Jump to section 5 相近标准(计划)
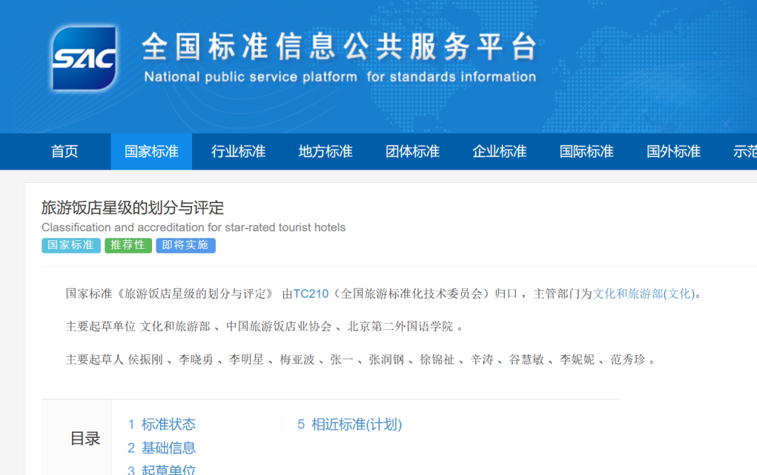Image resolution: width=757 pixels, height=475 pixels. click(x=349, y=424)
